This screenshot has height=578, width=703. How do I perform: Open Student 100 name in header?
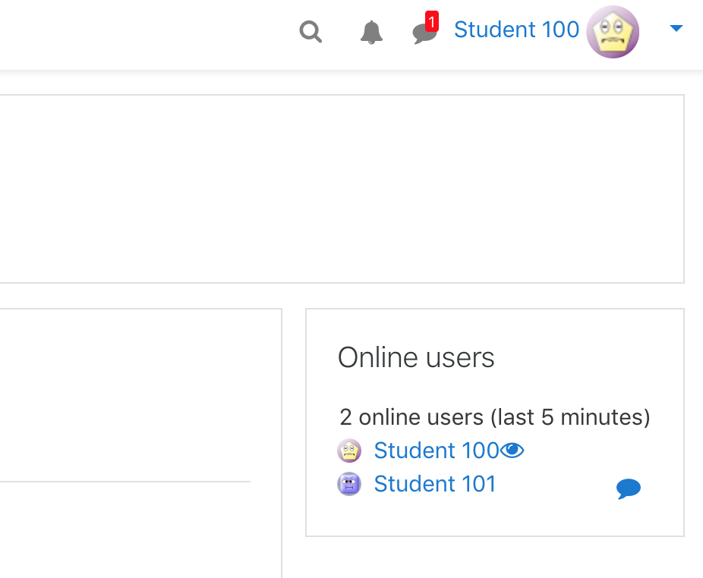pyautogui.click(x=516, y=30)
